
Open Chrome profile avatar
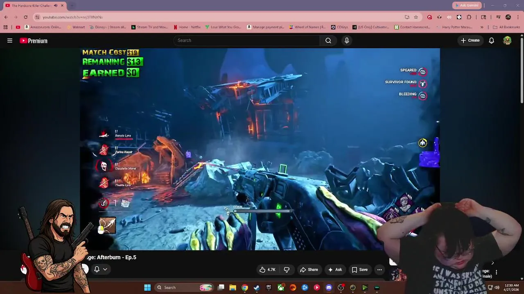pyautogui.click(x=508, y=17)
